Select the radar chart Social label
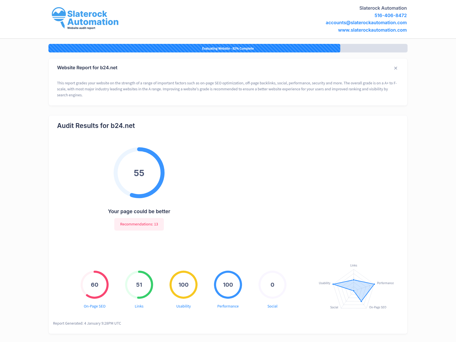 point(334,307)
